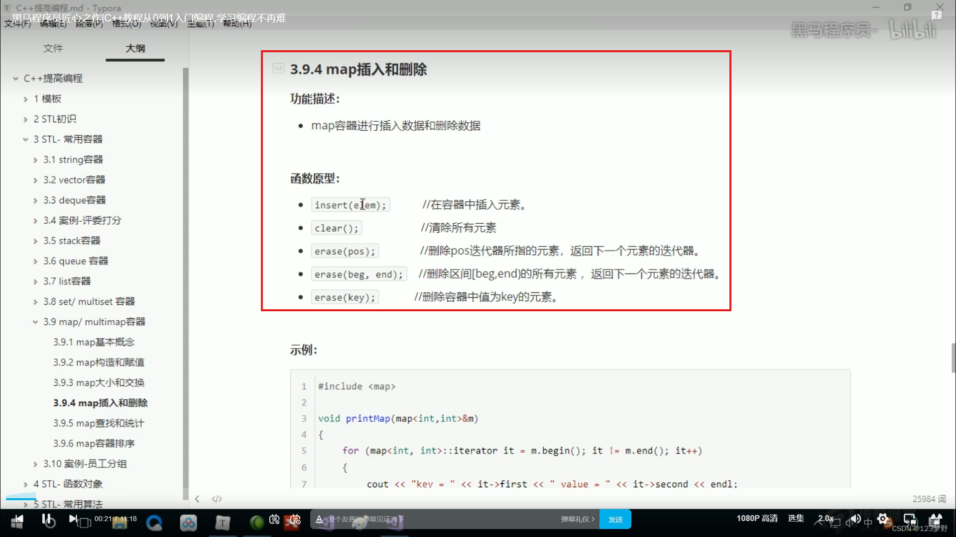The width and height of the screenshot is (956, 537).
Task: Select the Typora icon in the taskbar
Action: click(223, 523)
